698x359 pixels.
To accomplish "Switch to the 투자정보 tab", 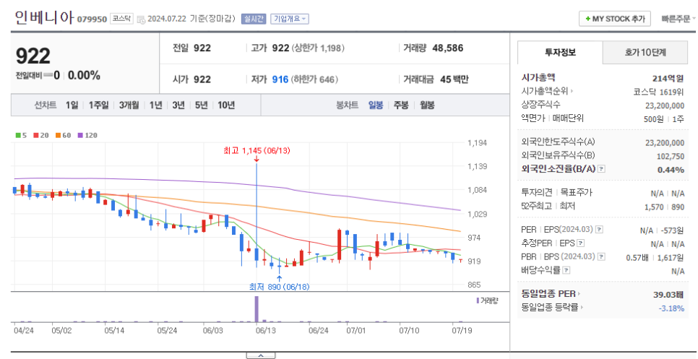I will tap(560, 53).
